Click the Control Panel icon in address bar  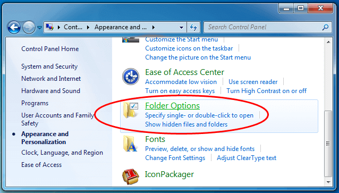click(50, 27)
